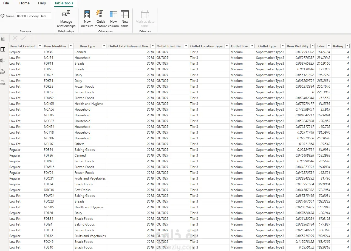
Task: Open Manage relationships
Action: (x=66, y=19)
